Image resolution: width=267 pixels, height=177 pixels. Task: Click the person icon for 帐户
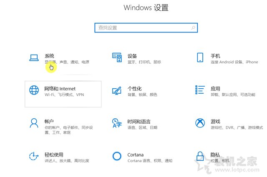[x=34, y=123]
